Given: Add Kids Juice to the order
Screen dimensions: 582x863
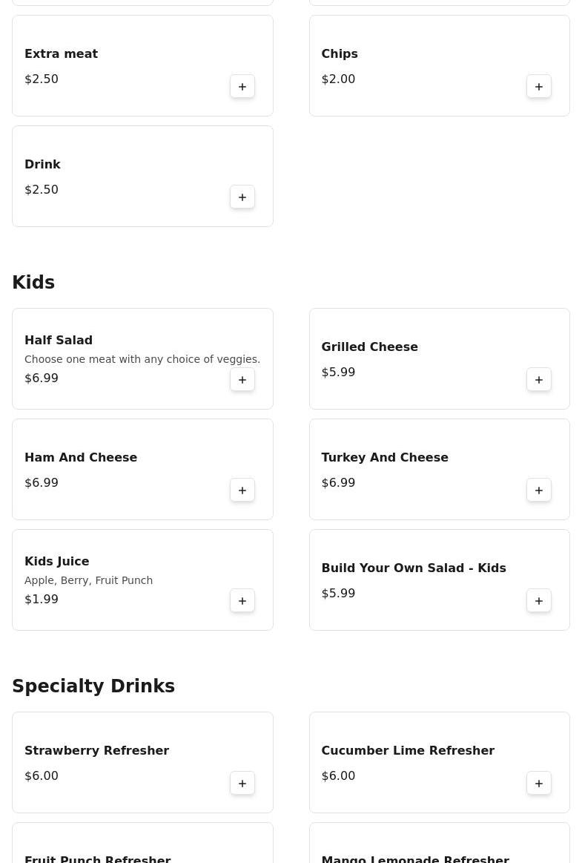Looking at the screenshot, I should tap(242, 601).
